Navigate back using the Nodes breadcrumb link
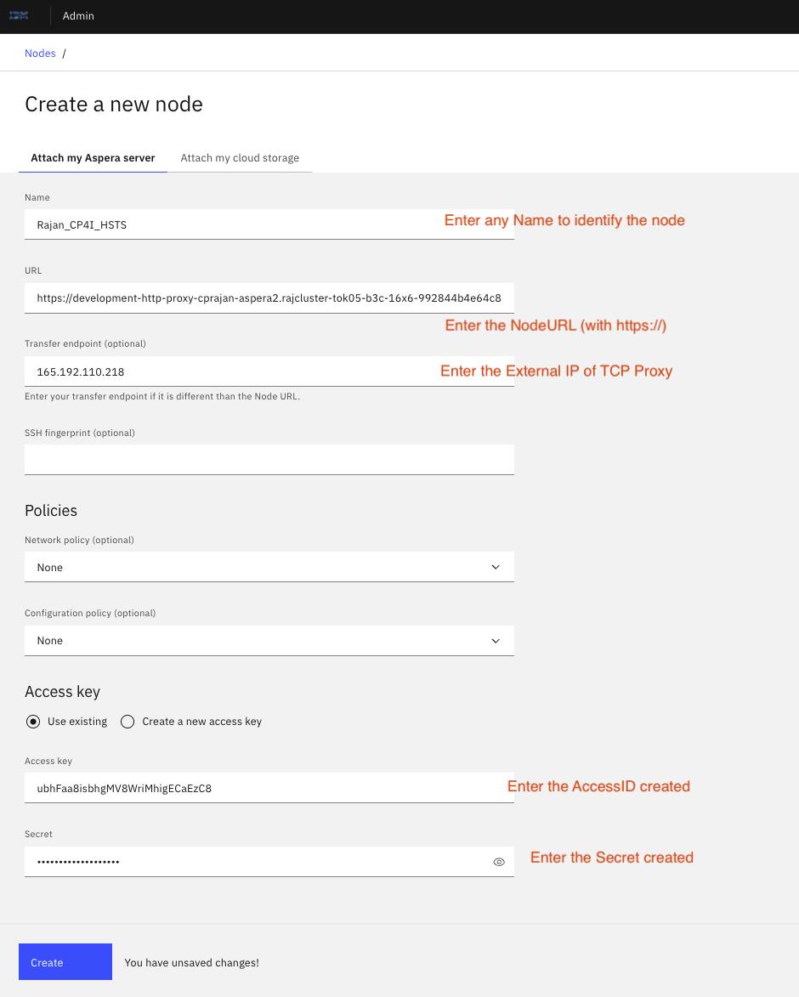Screen dimensions: 799x997 point(40,53)
